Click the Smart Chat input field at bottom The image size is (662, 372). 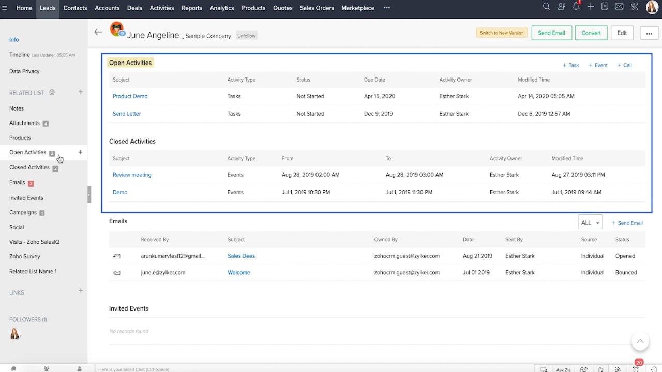click(207, 369)
